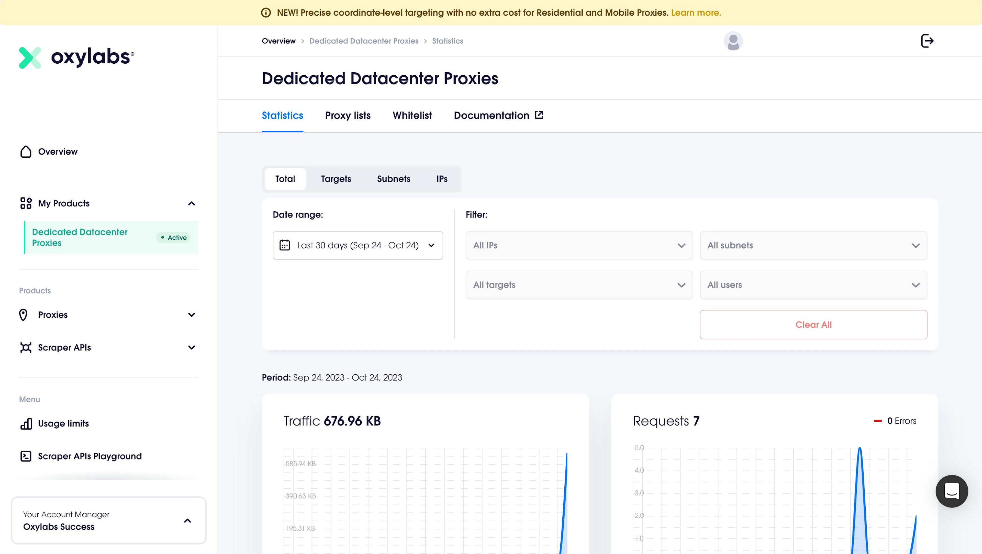Click the Scraper APIs spider icon
The width and height of the screenshot is (982, 554).
pyautogui.click(x=26, y=348)
